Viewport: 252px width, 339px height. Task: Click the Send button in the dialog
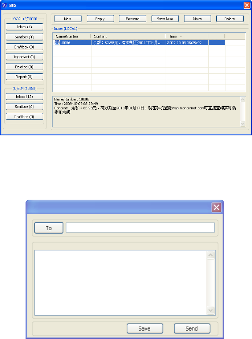192,328
